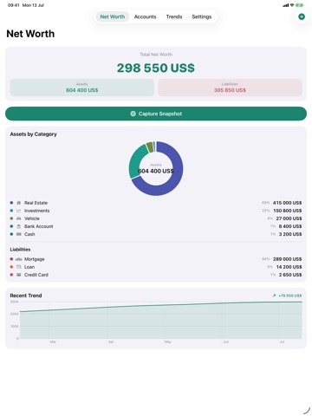
Task: Click the trend arrow icon in Recent Trend
Action: pyautogui.click(x=274, y=296)
